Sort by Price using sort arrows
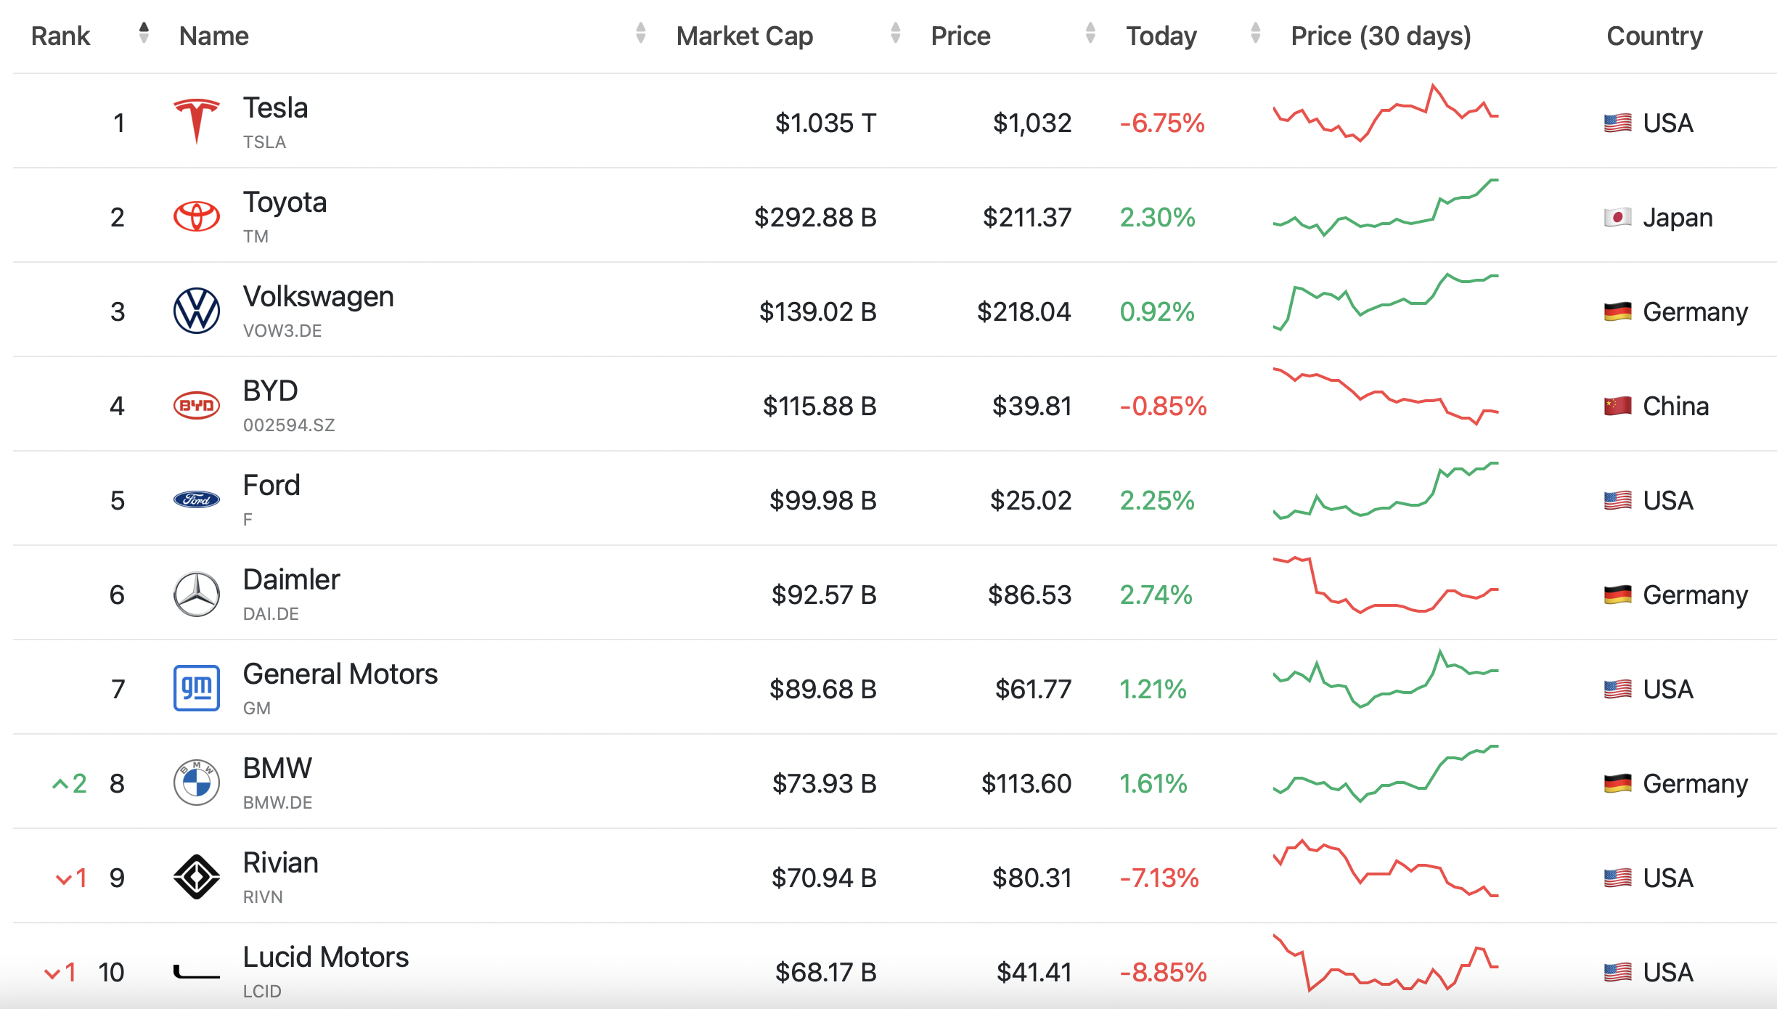This screenshot has height=1009, width=1777. (x=1090, y=33)
